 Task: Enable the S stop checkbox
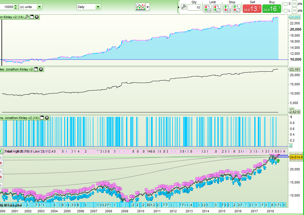285,4
